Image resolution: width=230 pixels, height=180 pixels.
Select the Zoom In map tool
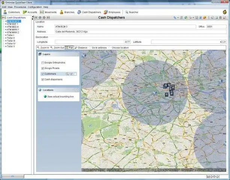coord(43,48)
